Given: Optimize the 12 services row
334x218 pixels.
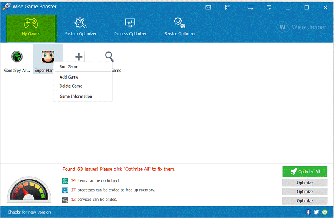Looking at the screenshot, I should [305, 200].
